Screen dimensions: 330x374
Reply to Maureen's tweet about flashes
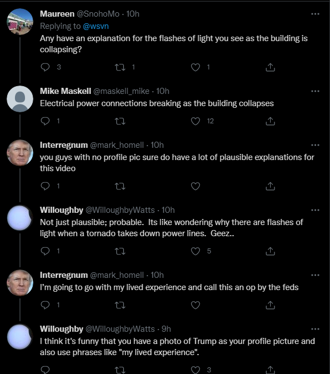(45, 67)
